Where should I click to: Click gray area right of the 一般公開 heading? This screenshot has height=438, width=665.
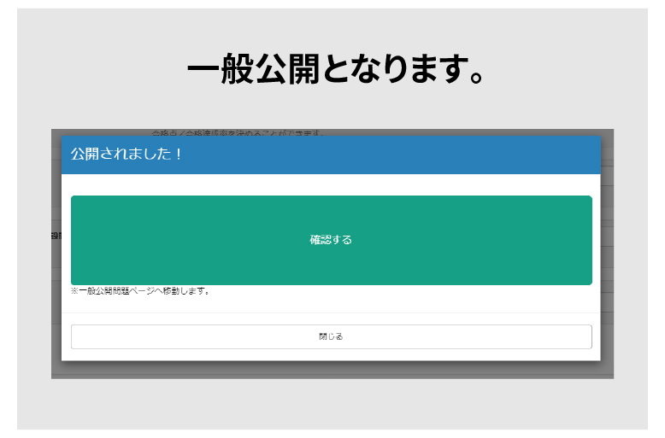tap(573, 70)
